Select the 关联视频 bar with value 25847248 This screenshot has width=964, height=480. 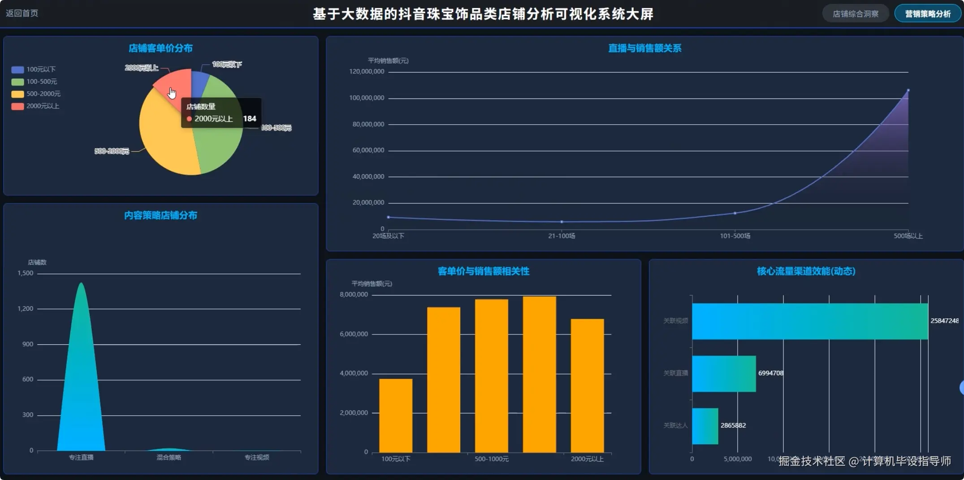click(809, 321)
